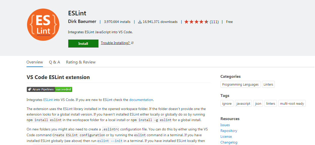Click the orange ESLint extension logo
This screenshot has height=145, width=315.
[43, 25]
